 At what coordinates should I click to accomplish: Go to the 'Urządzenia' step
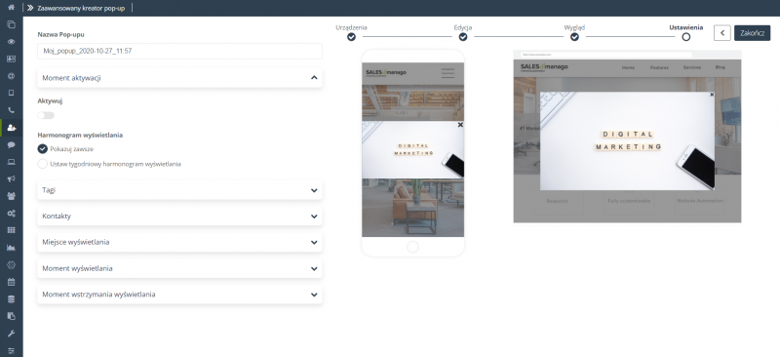pyautogui.click(x=351, y=37)
